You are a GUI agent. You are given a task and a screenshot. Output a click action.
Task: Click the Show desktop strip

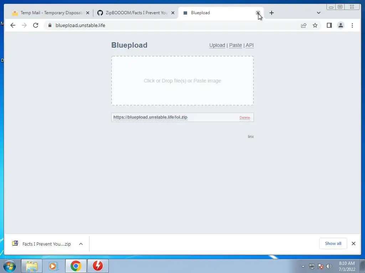coord(362,266)
